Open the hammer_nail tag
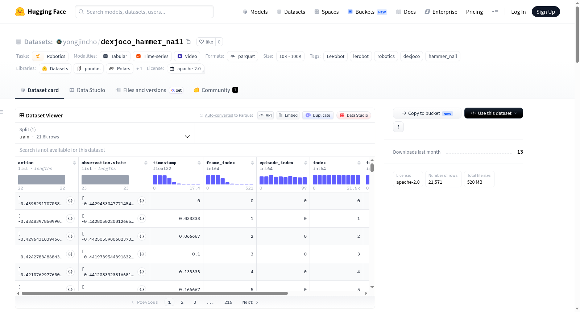 coord(443,56)
